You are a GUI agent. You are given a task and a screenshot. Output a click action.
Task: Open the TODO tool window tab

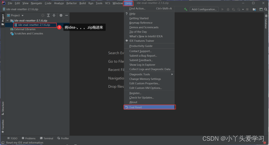click(12, 138)
